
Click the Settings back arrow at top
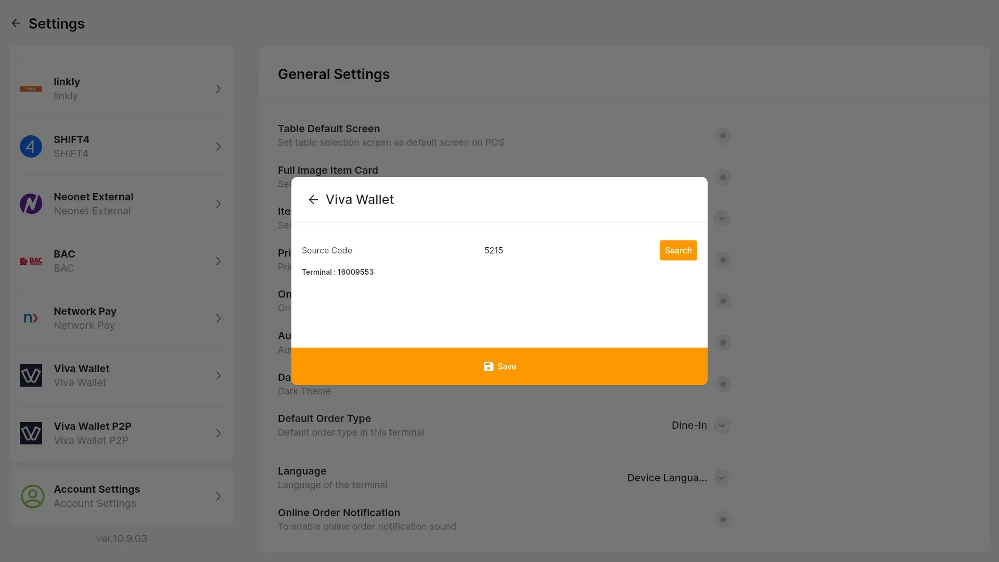click(x=16, y=23)
